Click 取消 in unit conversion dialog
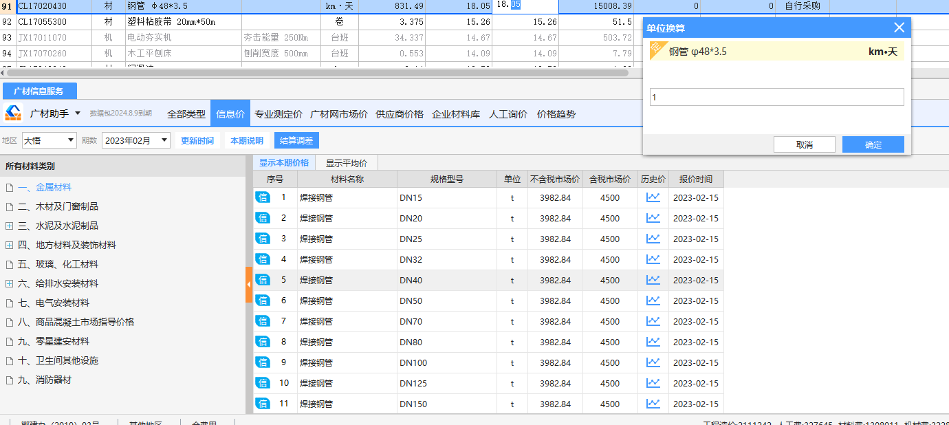The image size is (949, 425). [x=805, y=144]
